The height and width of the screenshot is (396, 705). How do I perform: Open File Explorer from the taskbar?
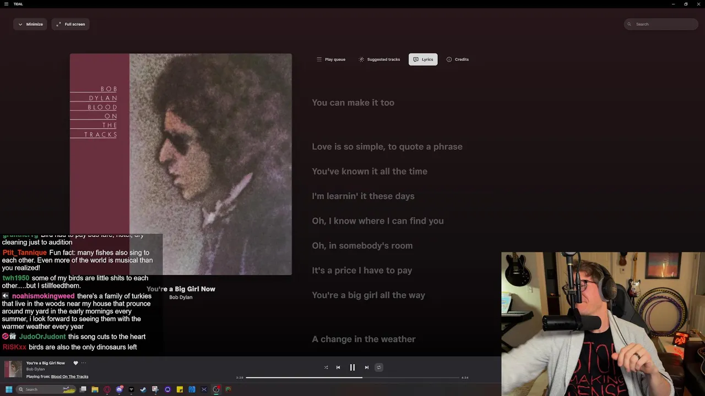pyautogui.click(x=95, y=389)
